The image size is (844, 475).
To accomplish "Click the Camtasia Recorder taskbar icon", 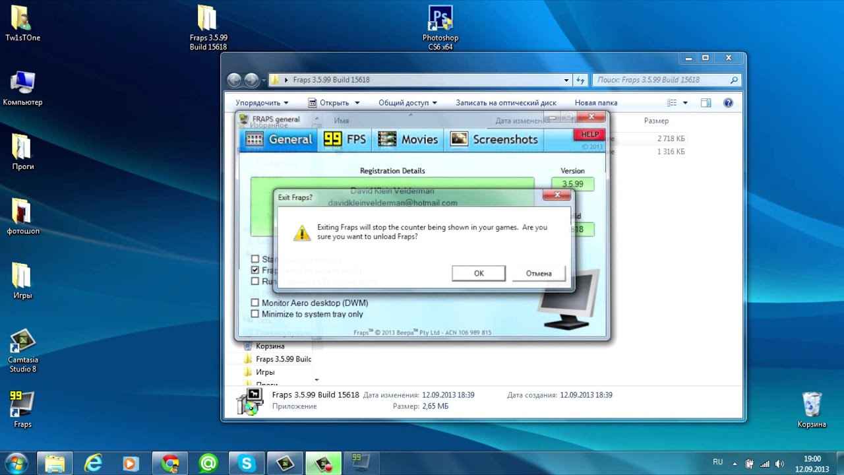I will [323, 463].
